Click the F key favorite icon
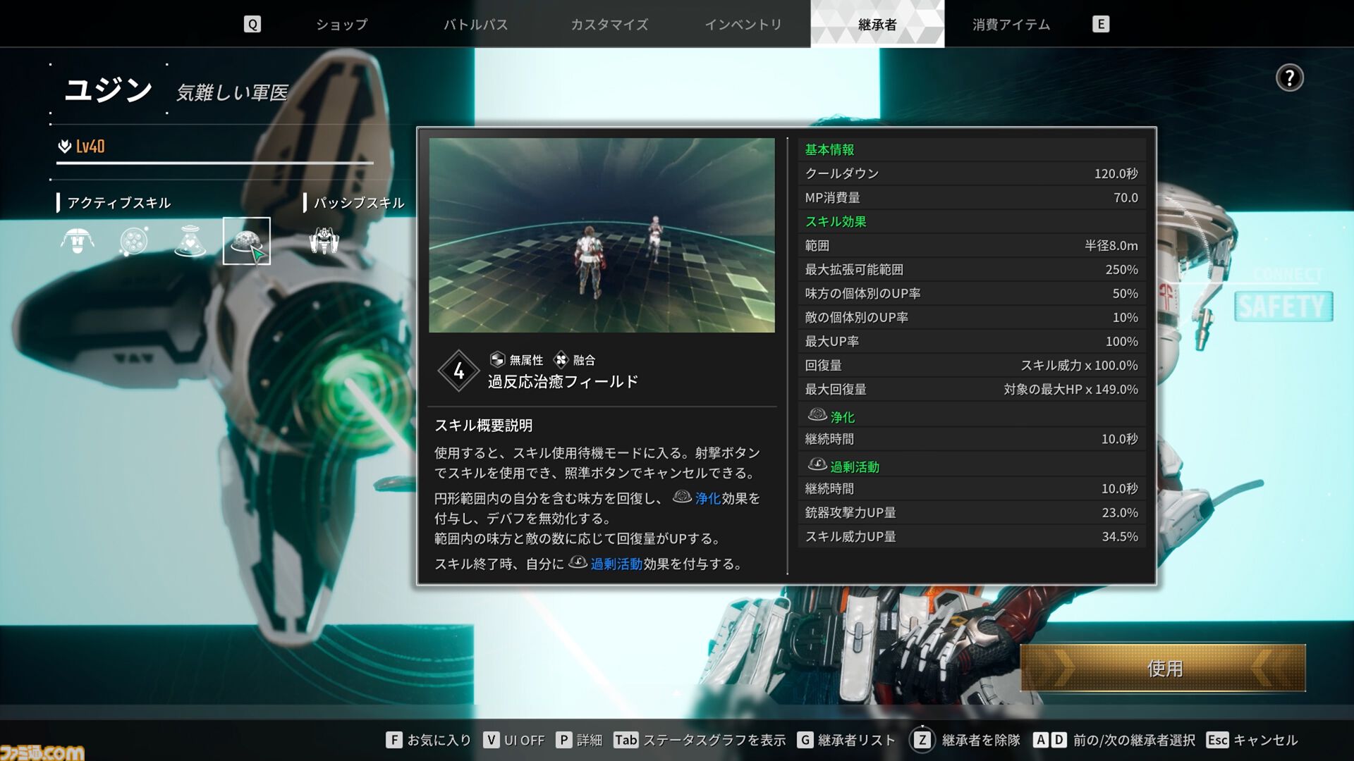The image size is (1354, 761). click(394, 740)
